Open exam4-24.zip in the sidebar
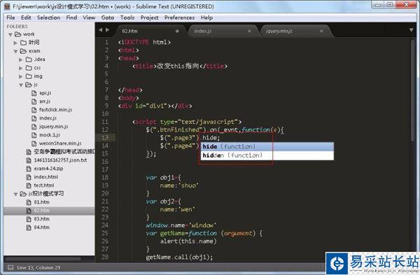This screenshot has height=275, width=420. (x=48, y=169)
